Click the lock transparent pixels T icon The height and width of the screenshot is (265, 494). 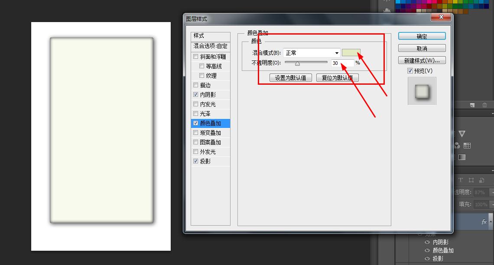pos(461,180)
